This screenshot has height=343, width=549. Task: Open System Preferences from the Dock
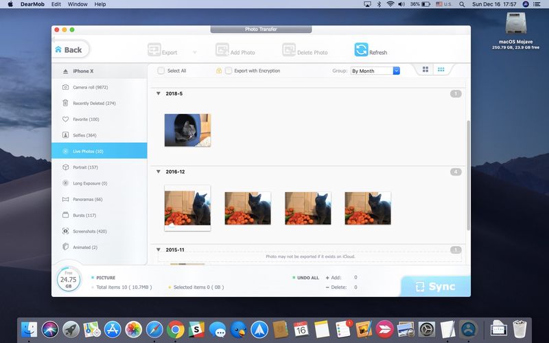(x=427, y=329)
